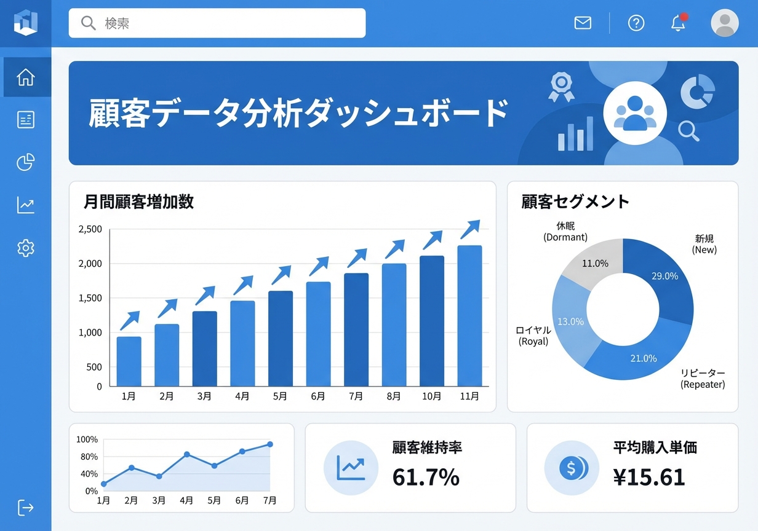Open the mail envelope icon
This screenshot has height=531, width=758.
tap(582, 23)
